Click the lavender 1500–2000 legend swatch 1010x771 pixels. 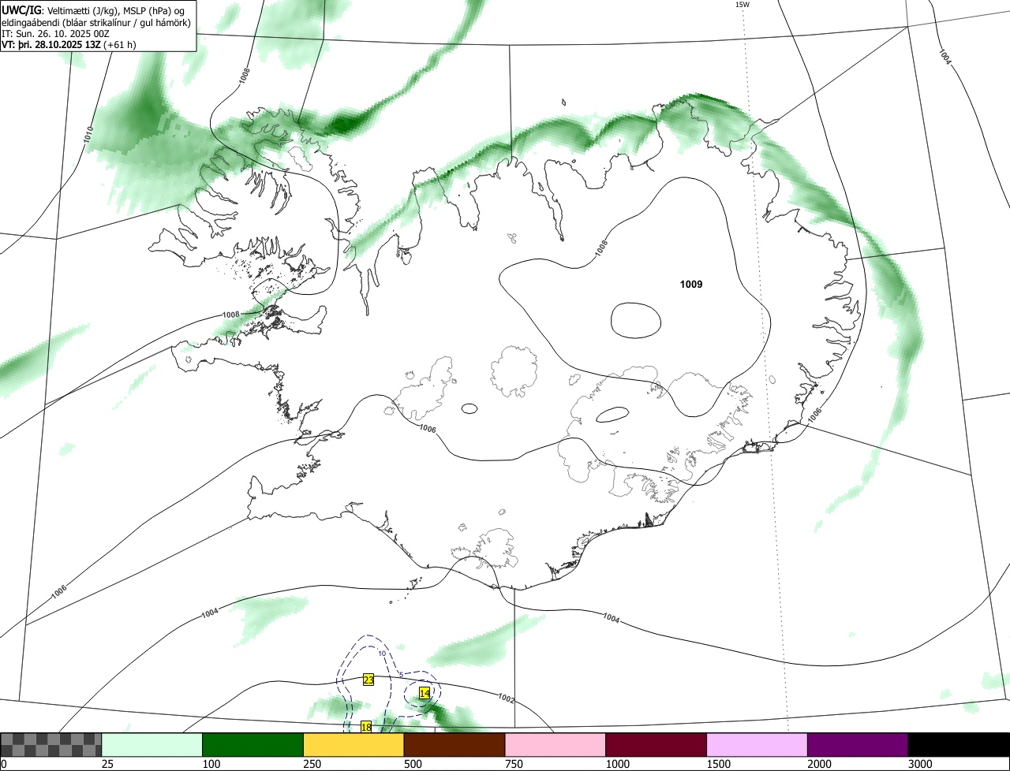[x=757, y=744]
